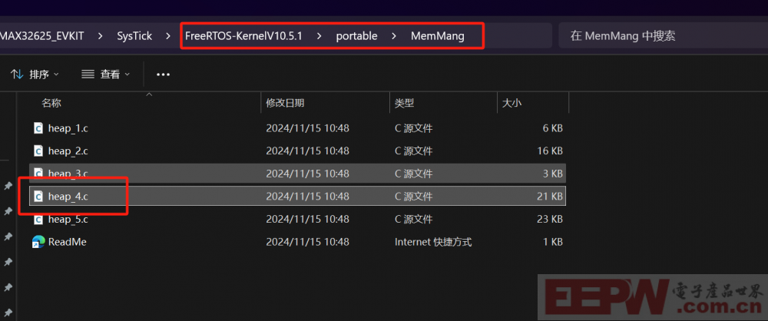Sort by 大小 column header
This screenshot has height=321, width=768.
[x=511, y=103]
